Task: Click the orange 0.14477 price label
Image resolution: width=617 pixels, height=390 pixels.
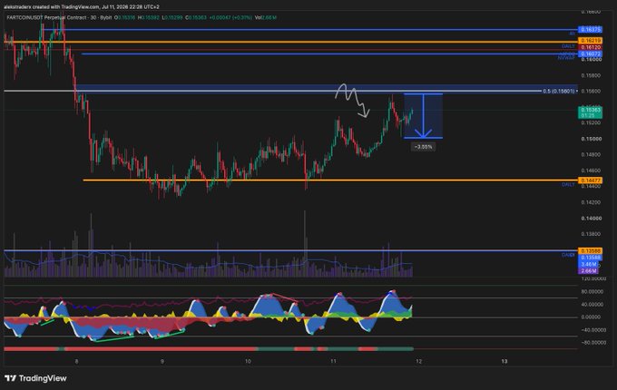Action: click(590, 180)
